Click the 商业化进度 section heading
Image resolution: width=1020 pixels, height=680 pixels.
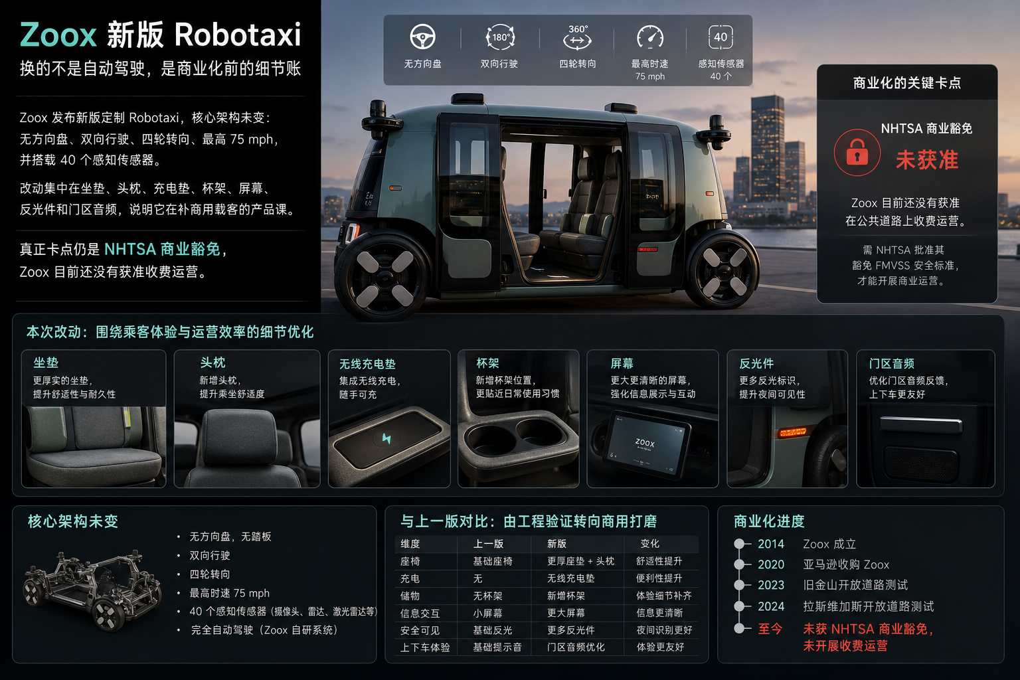769,521
